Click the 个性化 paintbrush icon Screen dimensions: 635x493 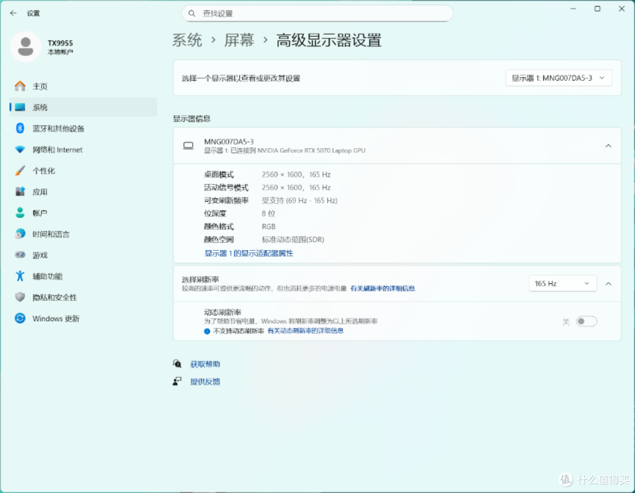pyautogui.click(x=20, y=170)
